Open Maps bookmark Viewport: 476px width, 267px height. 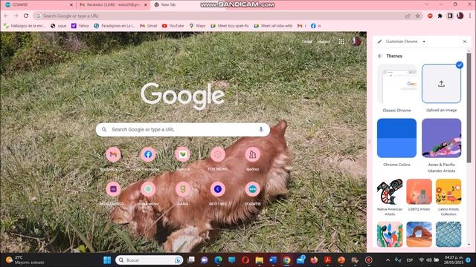click(197, 26)
